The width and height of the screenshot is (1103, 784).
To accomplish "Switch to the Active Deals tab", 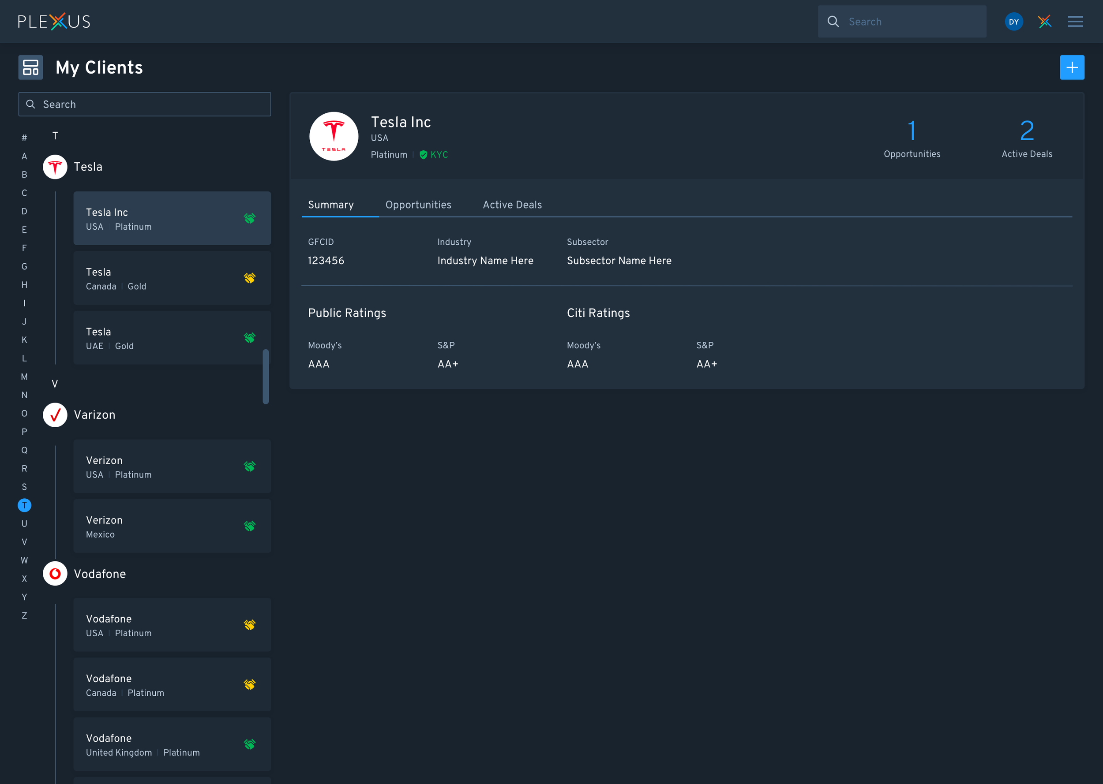I will pyautogui.click(x=512, y=205).
